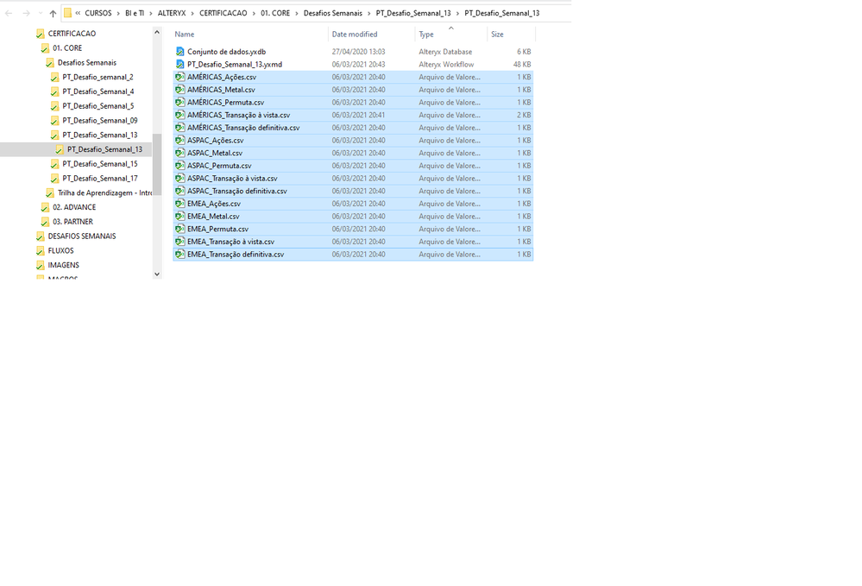Image resolution: width=862 pixels, height=586 pixels.
Task: Select the CERTIFICACAO folder in the tree
Action: [x=72, y=34]
